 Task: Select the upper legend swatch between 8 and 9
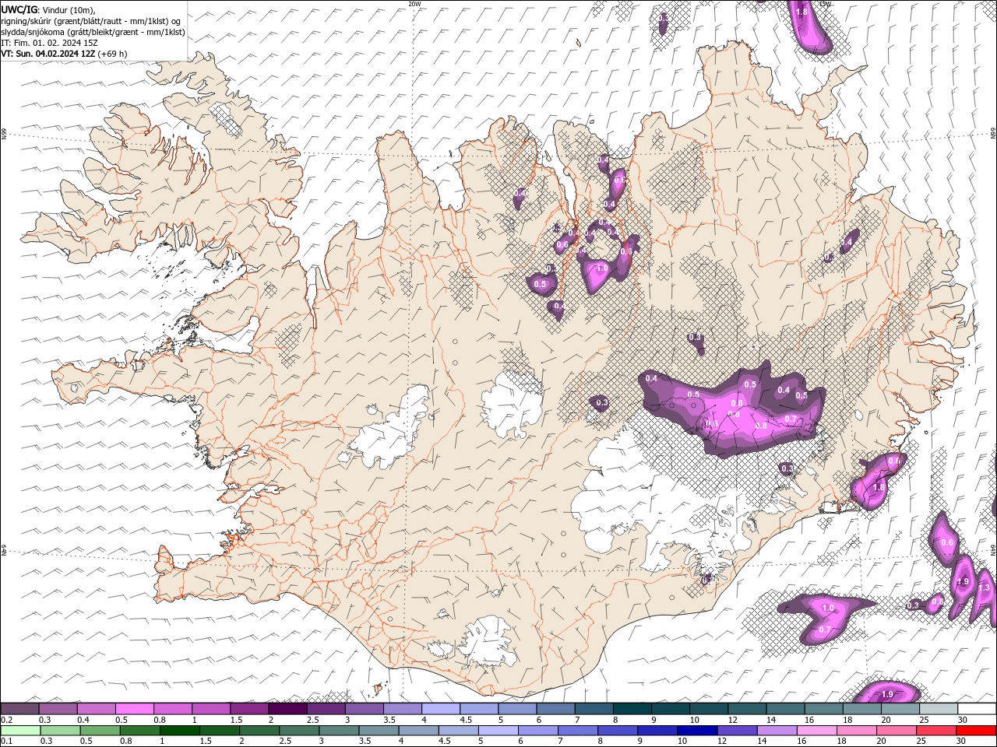click(633, 709)
